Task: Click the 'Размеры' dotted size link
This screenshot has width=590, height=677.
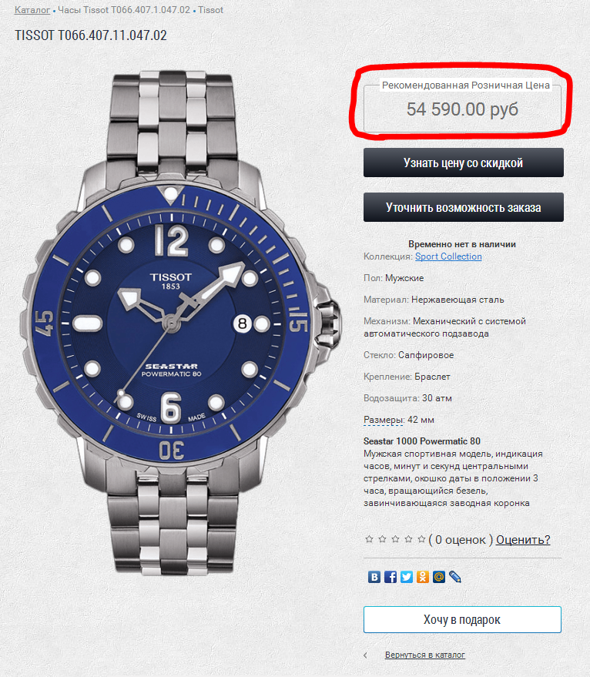Action: (x=384, y=420)
